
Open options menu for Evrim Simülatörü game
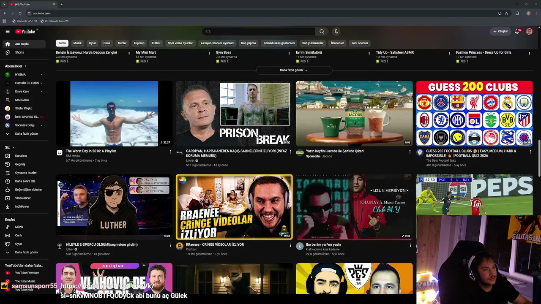coord(369,54)
